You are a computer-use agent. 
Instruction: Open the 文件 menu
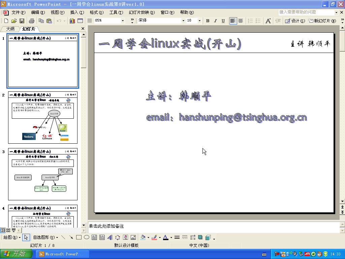[x=19, y=12]
